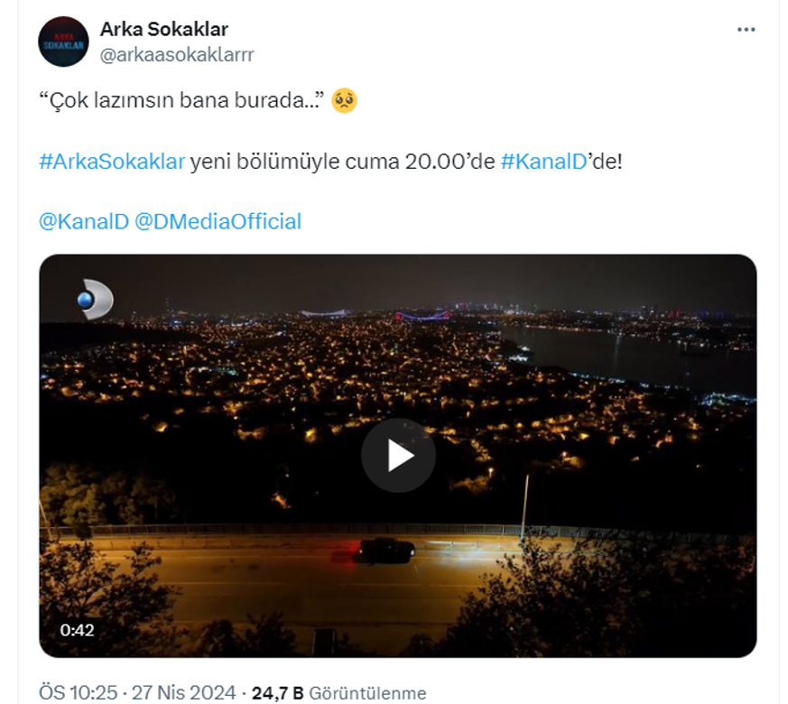
Task: Open the #ArkaSokaklar hashtag
Action: pos(112,162)
